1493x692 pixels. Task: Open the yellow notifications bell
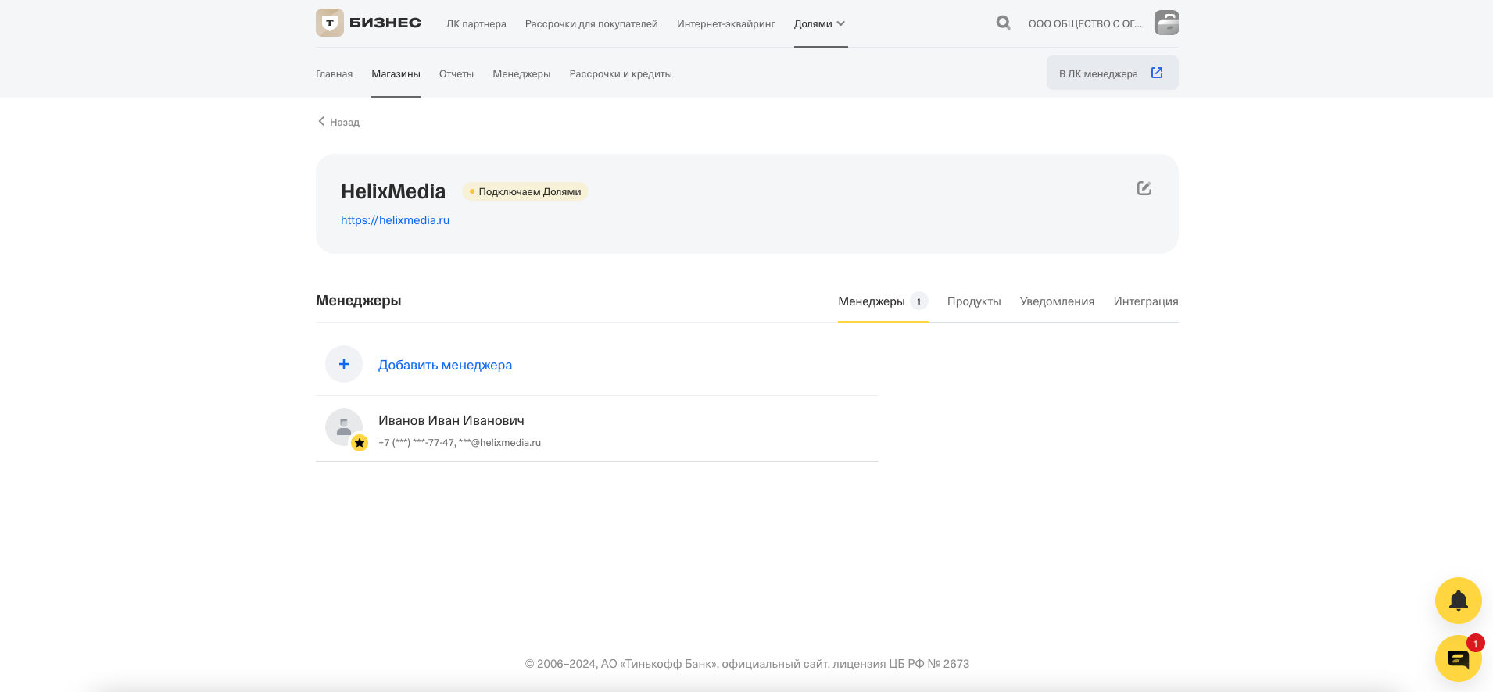(1459, 601)
